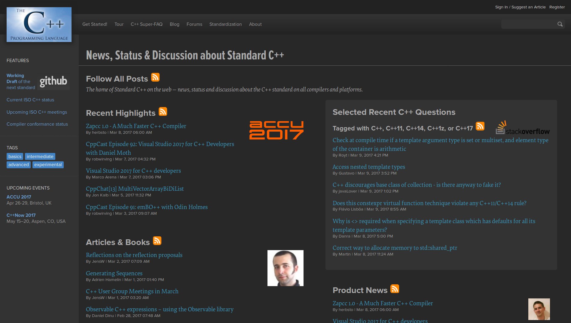Open Visual Studio 2017 post under Product News
The width and height of the screenshot is (571, 323).
pos(380,321)
